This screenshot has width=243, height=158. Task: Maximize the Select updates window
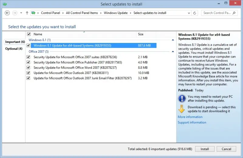(x=226, y=3)
